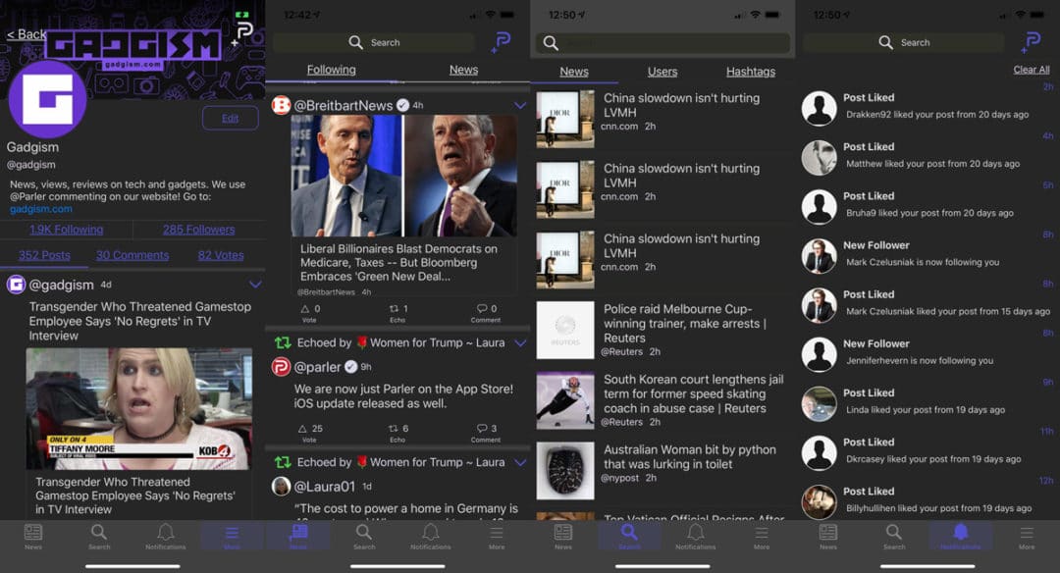This screenshot has width=1060, height=573.
Task: Select the Users tab in search
Action: coord(662,72)
